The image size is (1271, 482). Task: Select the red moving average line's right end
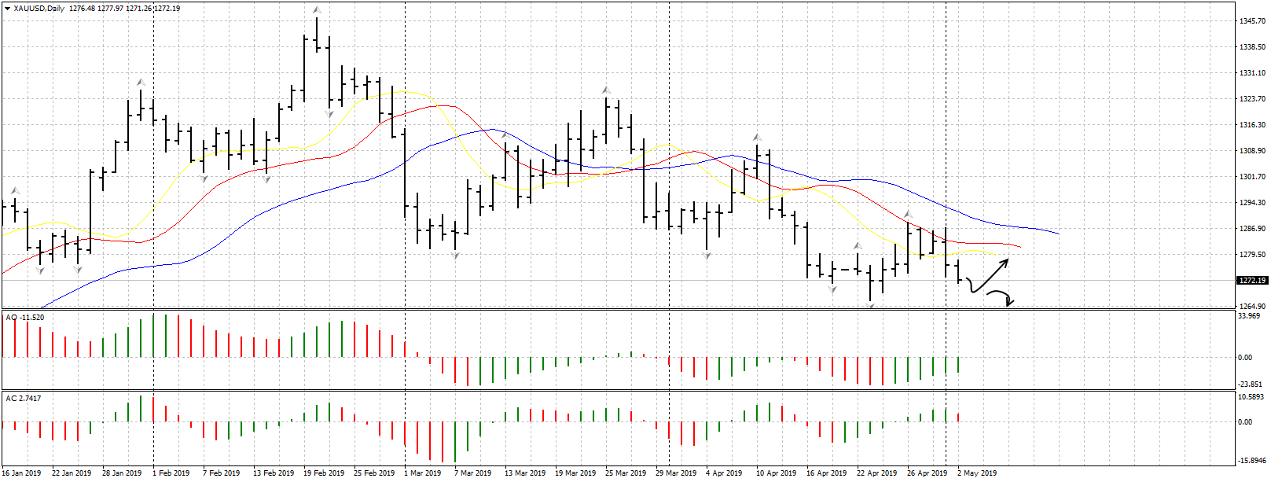coord(1019,247)
